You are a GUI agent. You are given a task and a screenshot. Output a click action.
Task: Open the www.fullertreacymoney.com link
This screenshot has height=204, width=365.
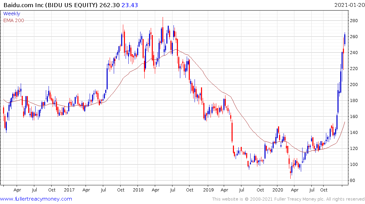pyautogui.click(x=36, y=199)
